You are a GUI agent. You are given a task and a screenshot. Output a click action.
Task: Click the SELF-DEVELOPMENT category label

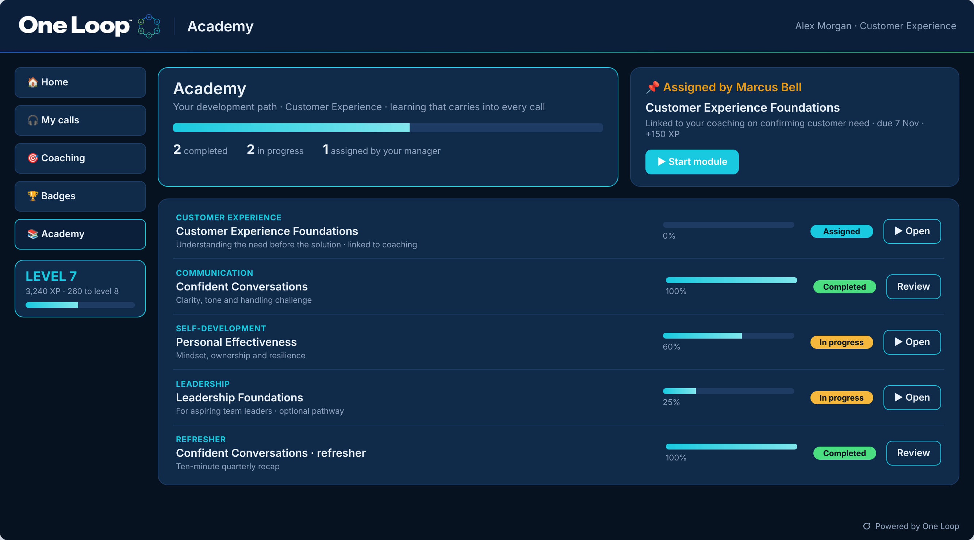pyautogui.click(x=221, y=328)
